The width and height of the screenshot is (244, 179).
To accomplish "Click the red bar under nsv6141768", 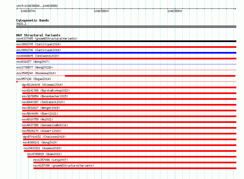I will click(x=129, y=93).
